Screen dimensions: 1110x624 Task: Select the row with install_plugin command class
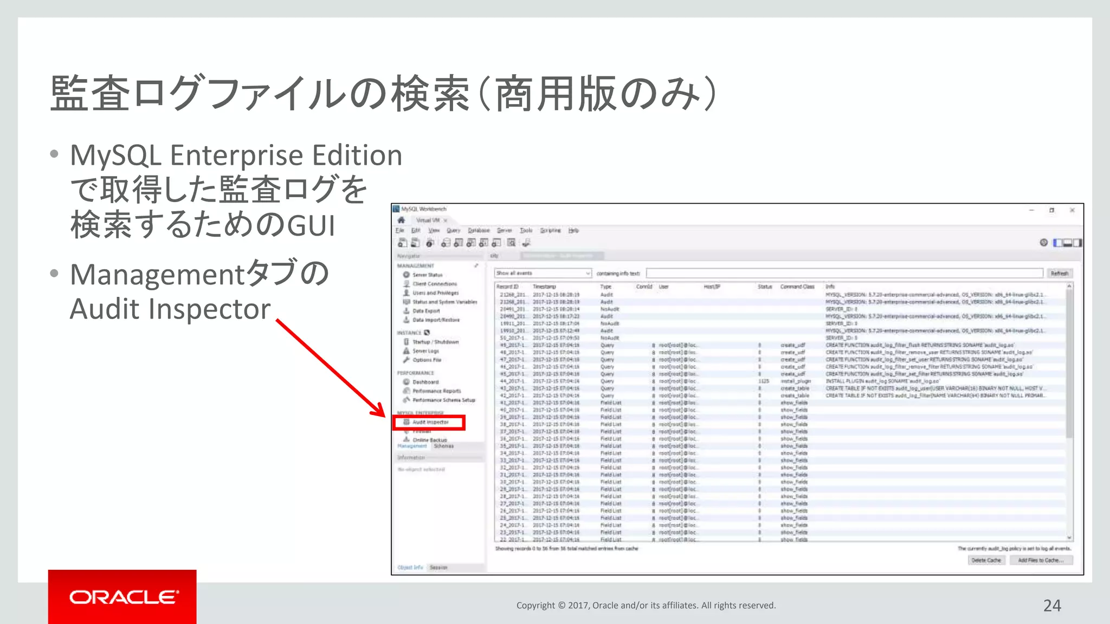(781, 381)
